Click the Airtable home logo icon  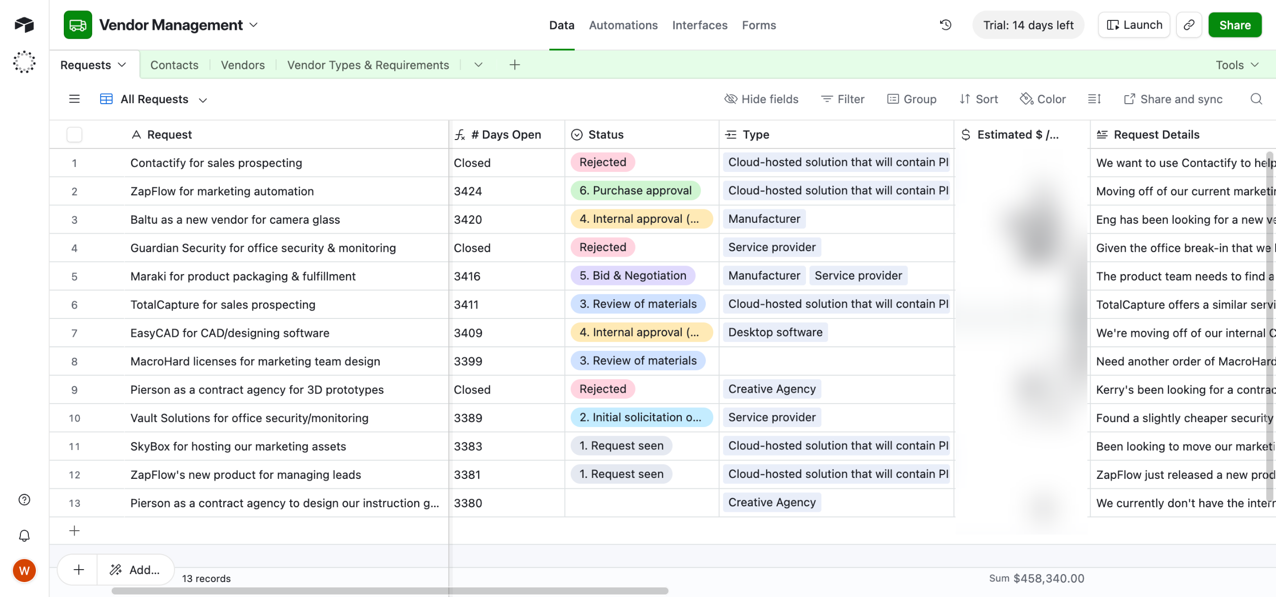24,24
